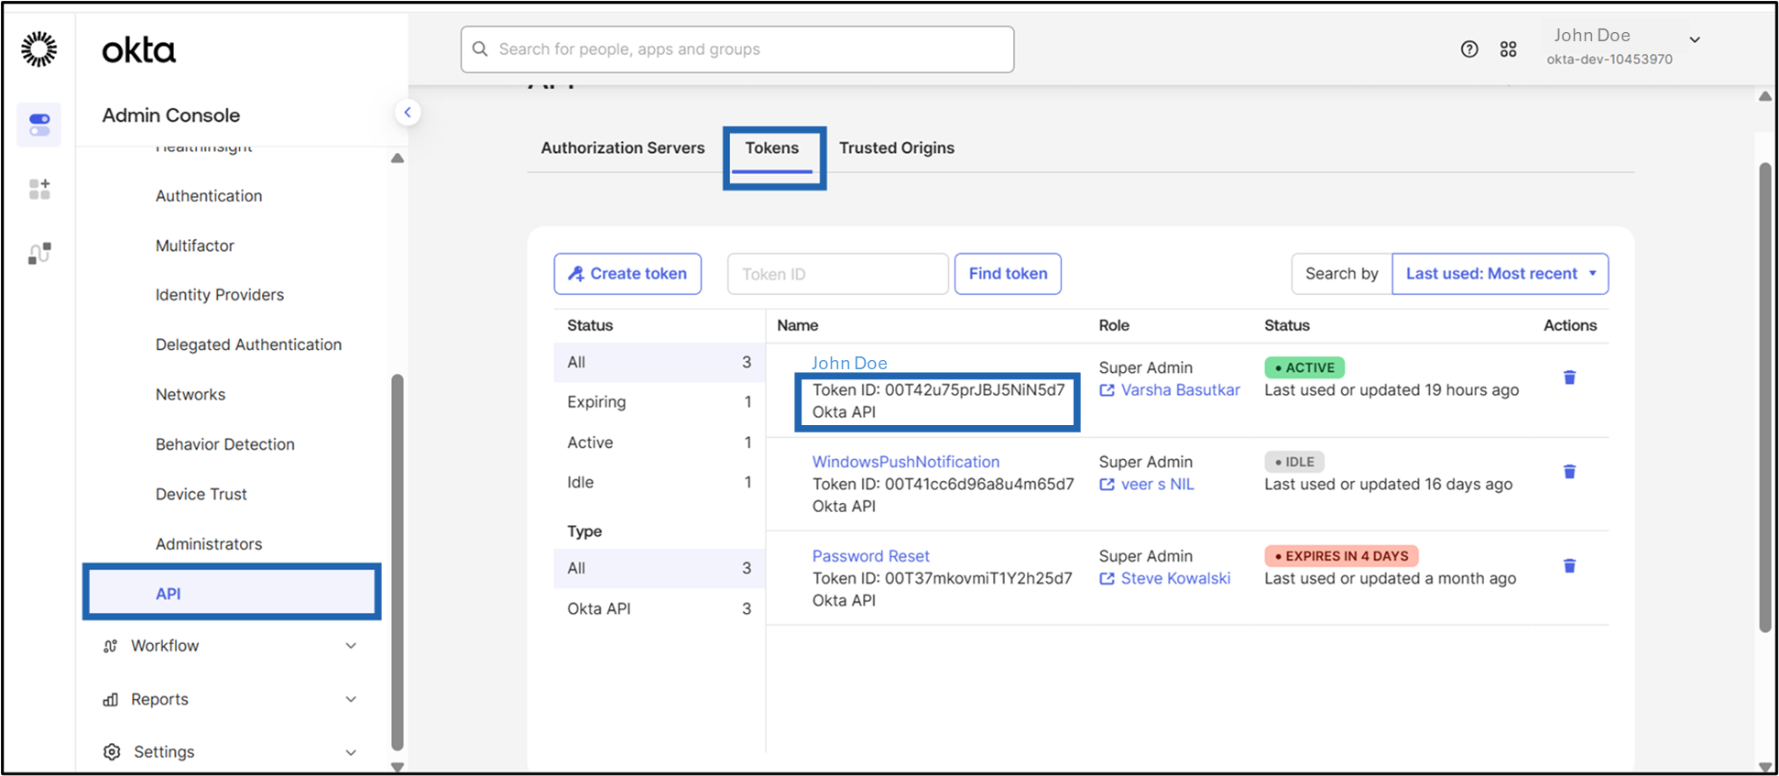Viewport: 1779px width, 776px height.
Task: Click the Okta sunburst logo icon
Action: (x=39, y=49)
